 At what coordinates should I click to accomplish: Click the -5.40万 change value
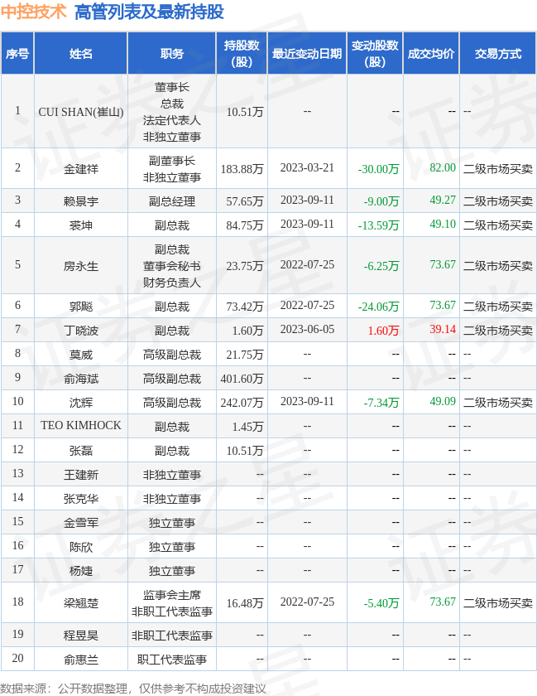pyautogui.click(x=381, y=603)
